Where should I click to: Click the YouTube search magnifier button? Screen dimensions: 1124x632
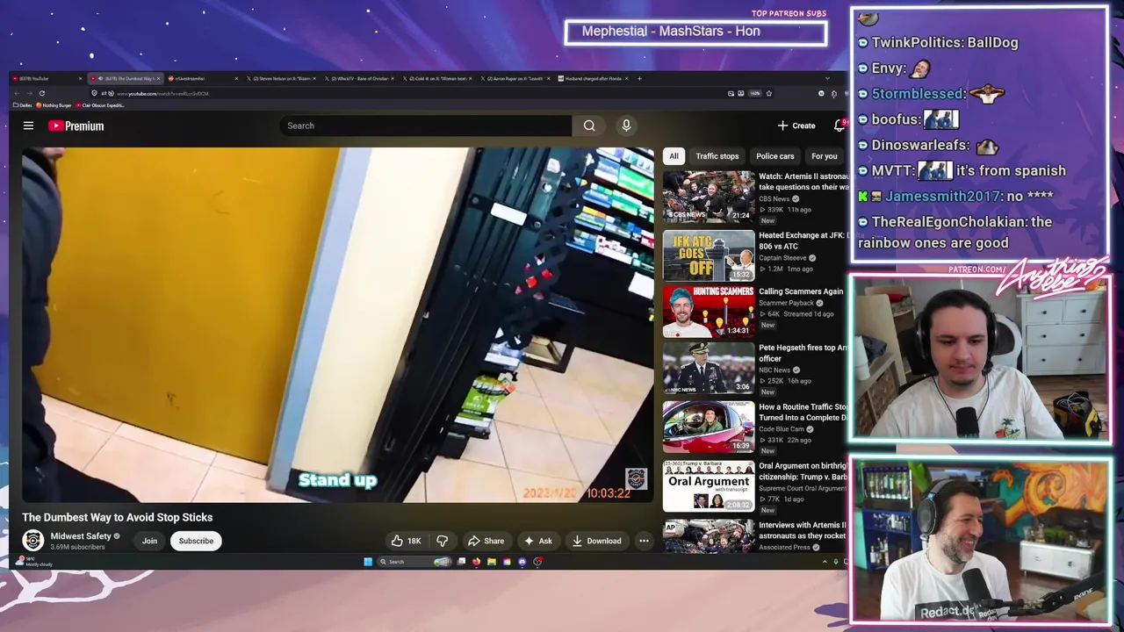pos(589,126)
